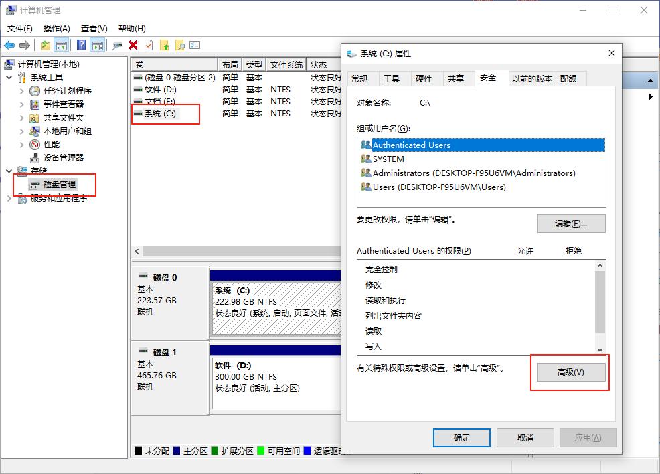Open the 查看(V) menu

point(94,29)
